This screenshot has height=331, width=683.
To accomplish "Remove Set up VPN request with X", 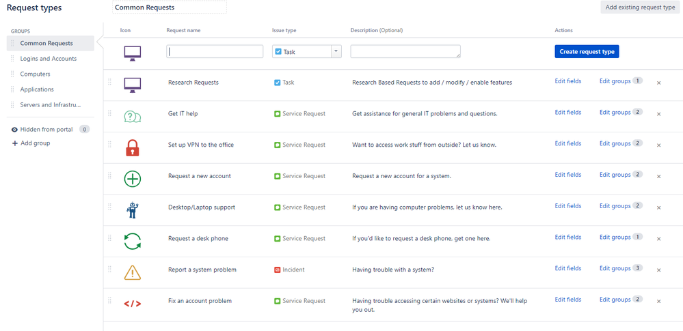I will tap(658, 145).
